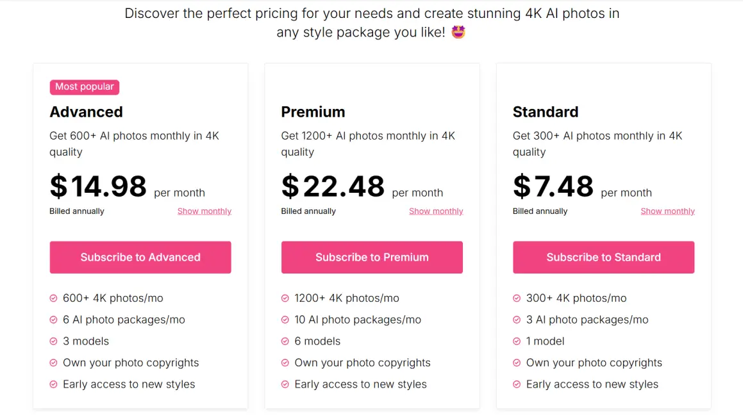The width and height of the screenshot is (743, 417).
Task: Click checkmark icon beside 600+ 4K photos/mo
Action: 54,298
